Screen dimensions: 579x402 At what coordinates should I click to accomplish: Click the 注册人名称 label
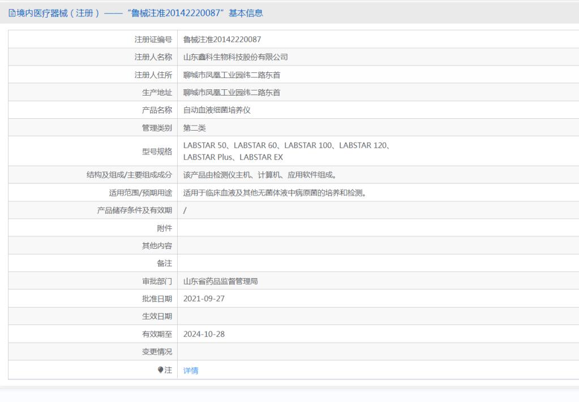tap(153, 57)
